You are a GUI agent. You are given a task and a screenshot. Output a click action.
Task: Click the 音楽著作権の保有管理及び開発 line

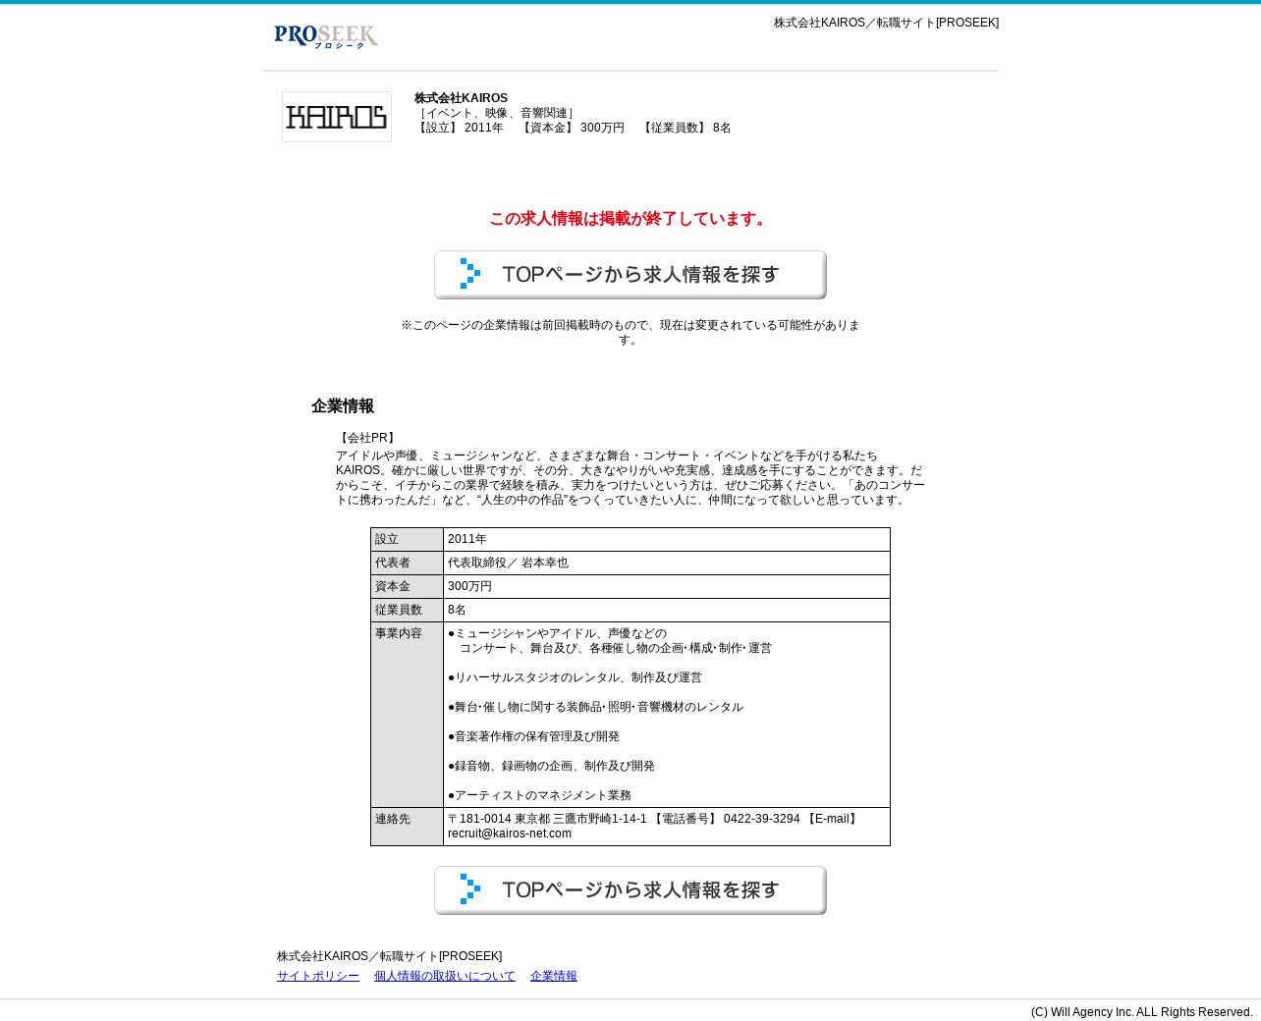[x=534, y=736]
